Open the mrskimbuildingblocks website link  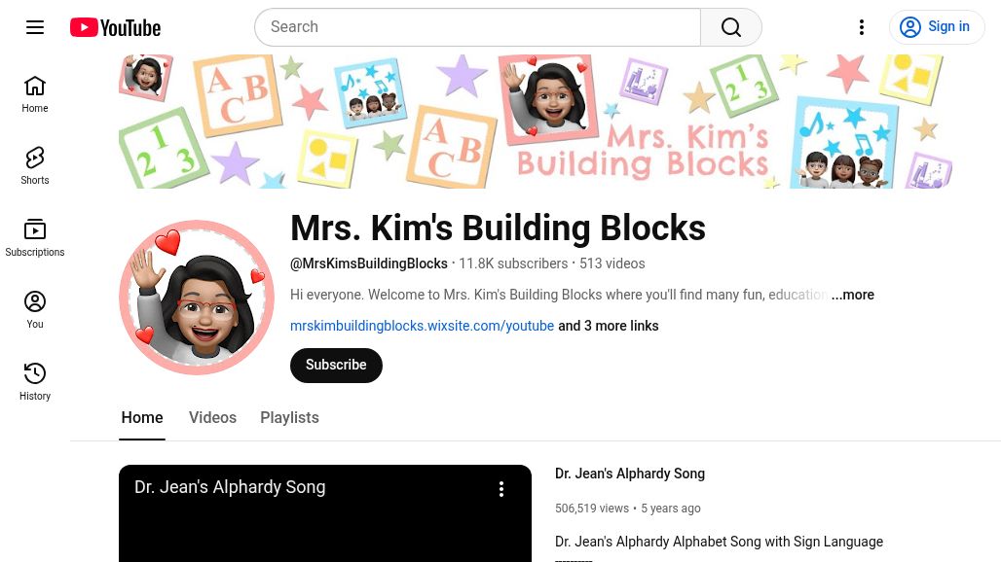(422, 326)
